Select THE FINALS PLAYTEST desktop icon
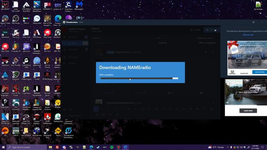 pos(26,7)
